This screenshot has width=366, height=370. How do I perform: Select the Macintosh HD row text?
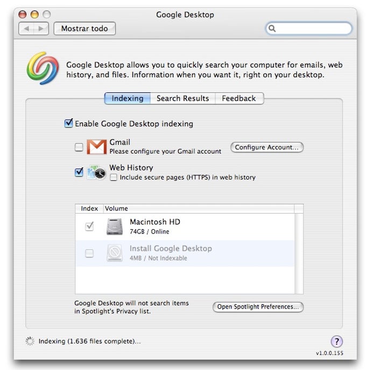[155, 222]
